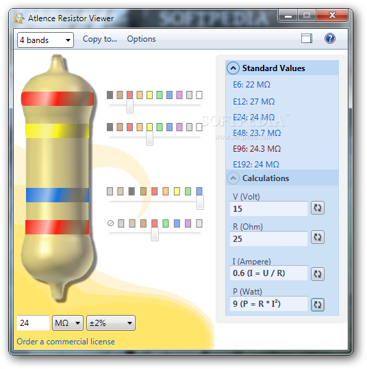Select the E192: 24 MΩ standard value
This screenshot has width=367, height=369.
coord(256,164)
